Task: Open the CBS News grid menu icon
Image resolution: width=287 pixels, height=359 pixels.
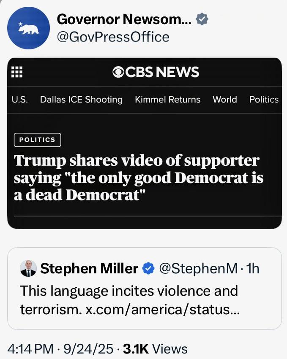Action: pos(17,72)
